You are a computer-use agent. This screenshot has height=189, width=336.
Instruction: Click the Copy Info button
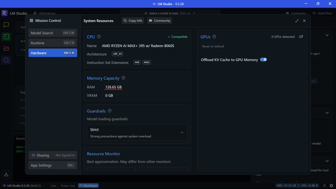pyautogui.click(x=133, y=21)
